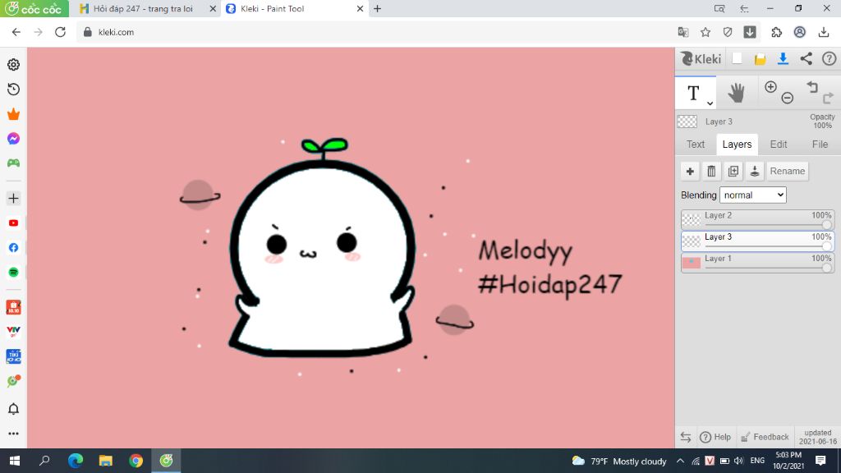Zoom in with the plus magnifier

pos(770,87)
